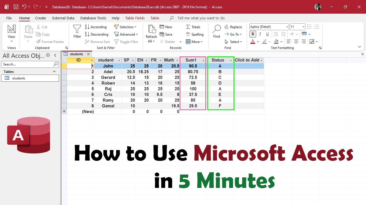The width and height of the screenshot is (366, 205).
Task: Sort records Ascending
Action: [x=96, y=27]
